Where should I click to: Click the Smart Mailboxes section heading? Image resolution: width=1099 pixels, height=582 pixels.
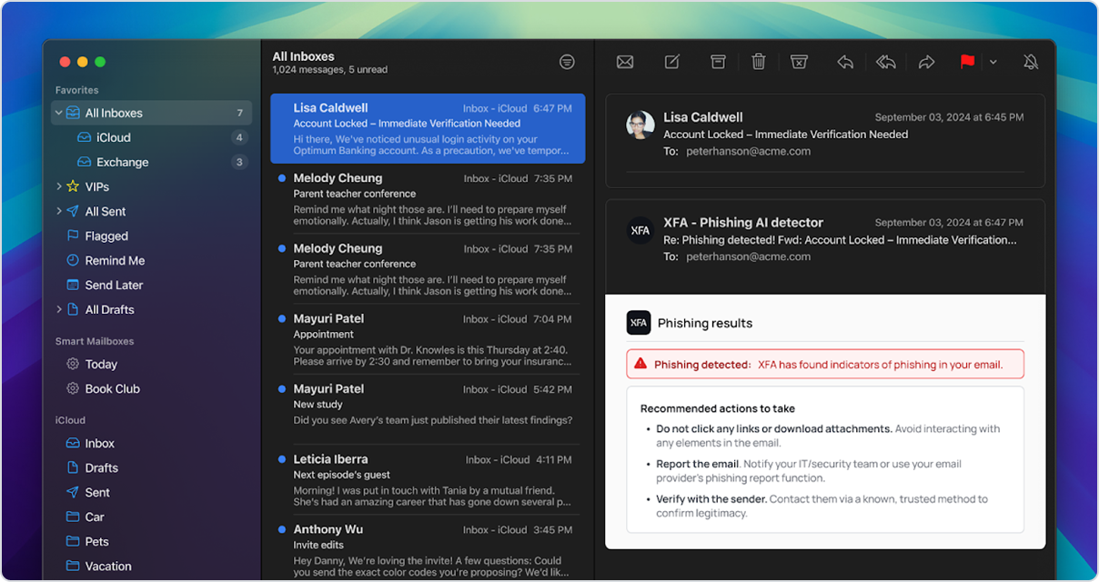click(95, 341)
